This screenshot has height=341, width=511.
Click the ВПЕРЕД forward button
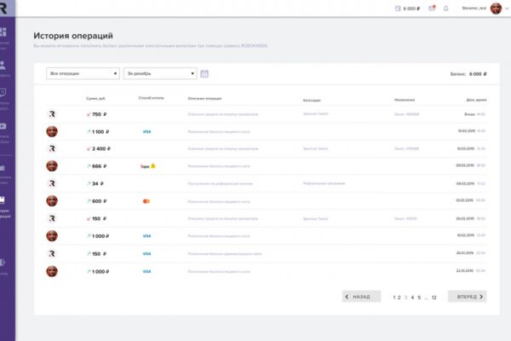[x=467, y=297]
